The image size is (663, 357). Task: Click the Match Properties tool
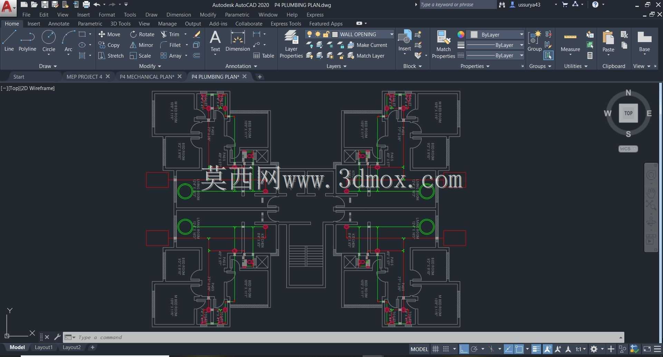click(x=443, y=44)
